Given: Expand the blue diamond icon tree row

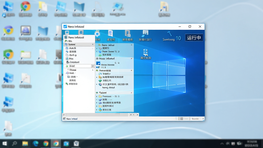Looking at the screenshot, I should [97, 51].
